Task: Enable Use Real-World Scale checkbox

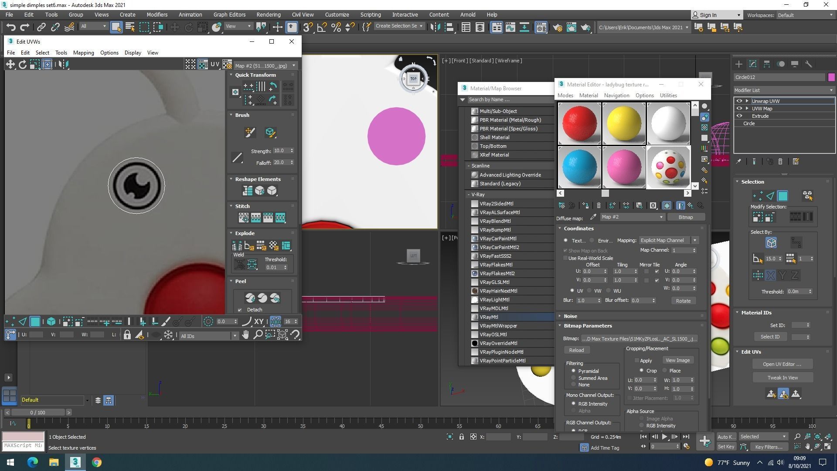Action: pos(565,258)
